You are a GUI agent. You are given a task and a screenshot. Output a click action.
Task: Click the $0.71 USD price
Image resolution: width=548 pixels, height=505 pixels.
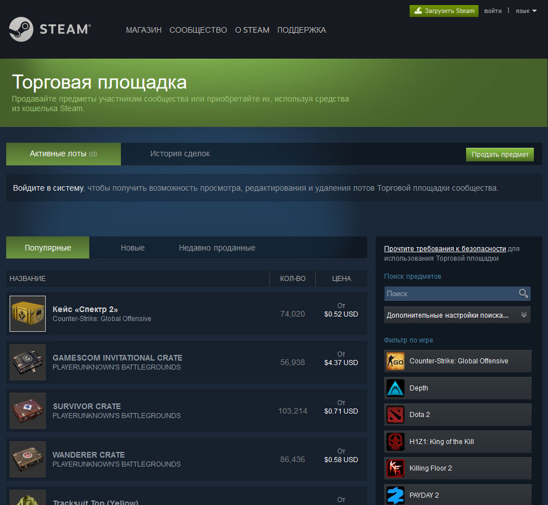pyautogui.click(x=341, y=411)
